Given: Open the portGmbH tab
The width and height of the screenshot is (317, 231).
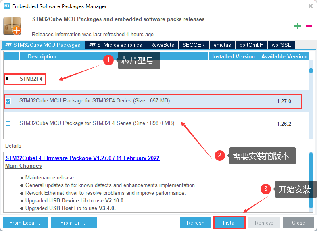Looking at the screenshot, I should [x=251, y=45].
